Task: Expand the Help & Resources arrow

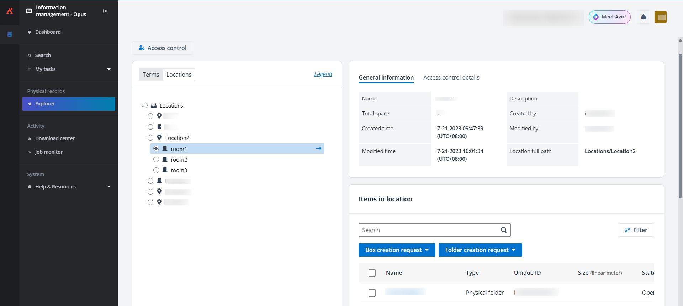Action: coord(109,187)
